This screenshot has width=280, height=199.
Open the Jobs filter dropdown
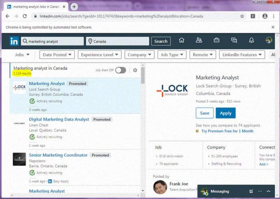[x=22, y=55]
